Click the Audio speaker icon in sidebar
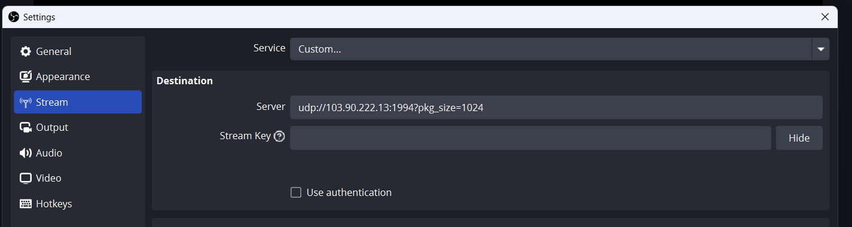 (26, 153)
